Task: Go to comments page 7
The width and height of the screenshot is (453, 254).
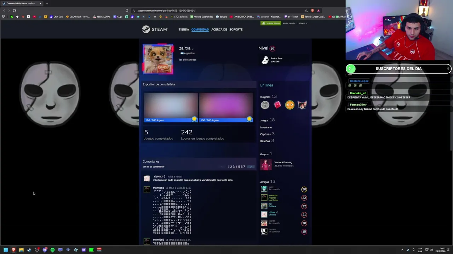Action: 244,167
